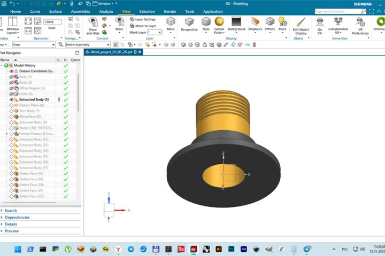The height and width of the screenshot is (256, 385).
Task: Click the Go VR icon
Action: click(x=320, y=22)
